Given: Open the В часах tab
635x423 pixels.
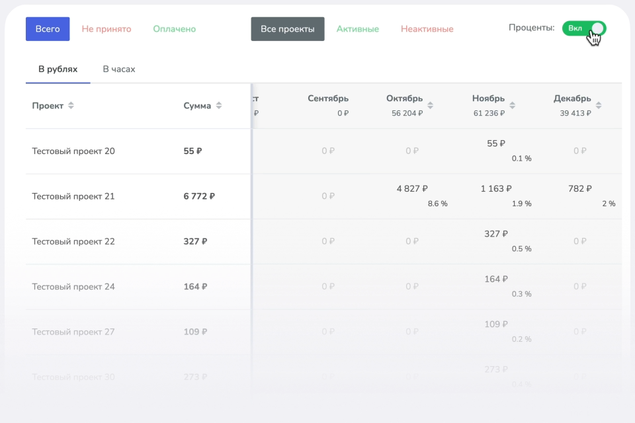Looking at the screenshot, I should (119, 69).
